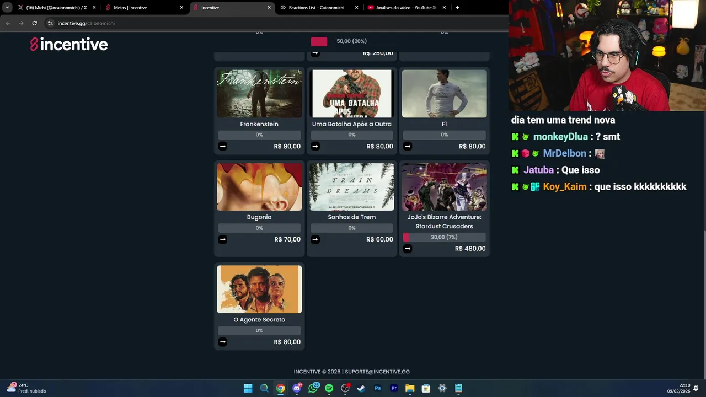Viewport: 706px width, 397px height.
Task: Go back to previous page
Action: point(8,23)
